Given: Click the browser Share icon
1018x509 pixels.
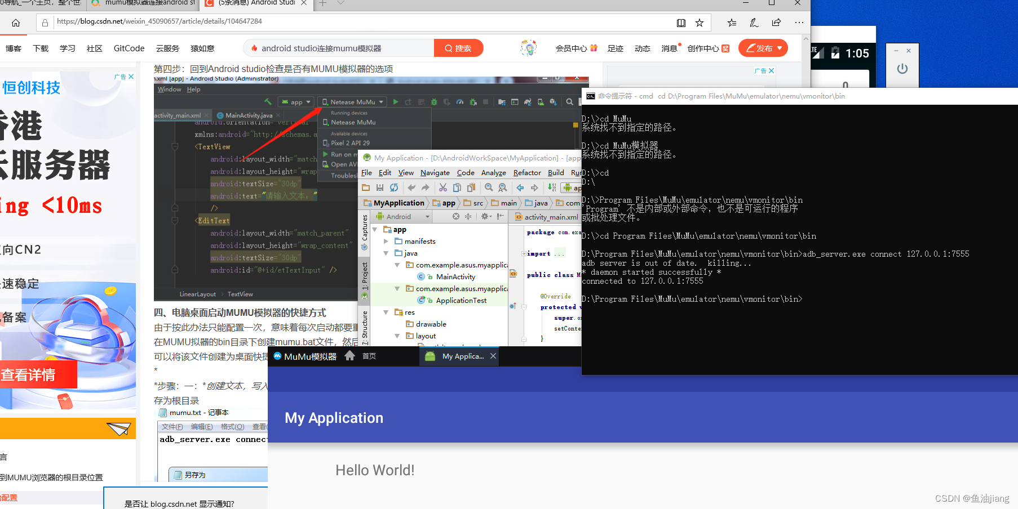Looking at the screenshot, I should click(x=776, y=23).
